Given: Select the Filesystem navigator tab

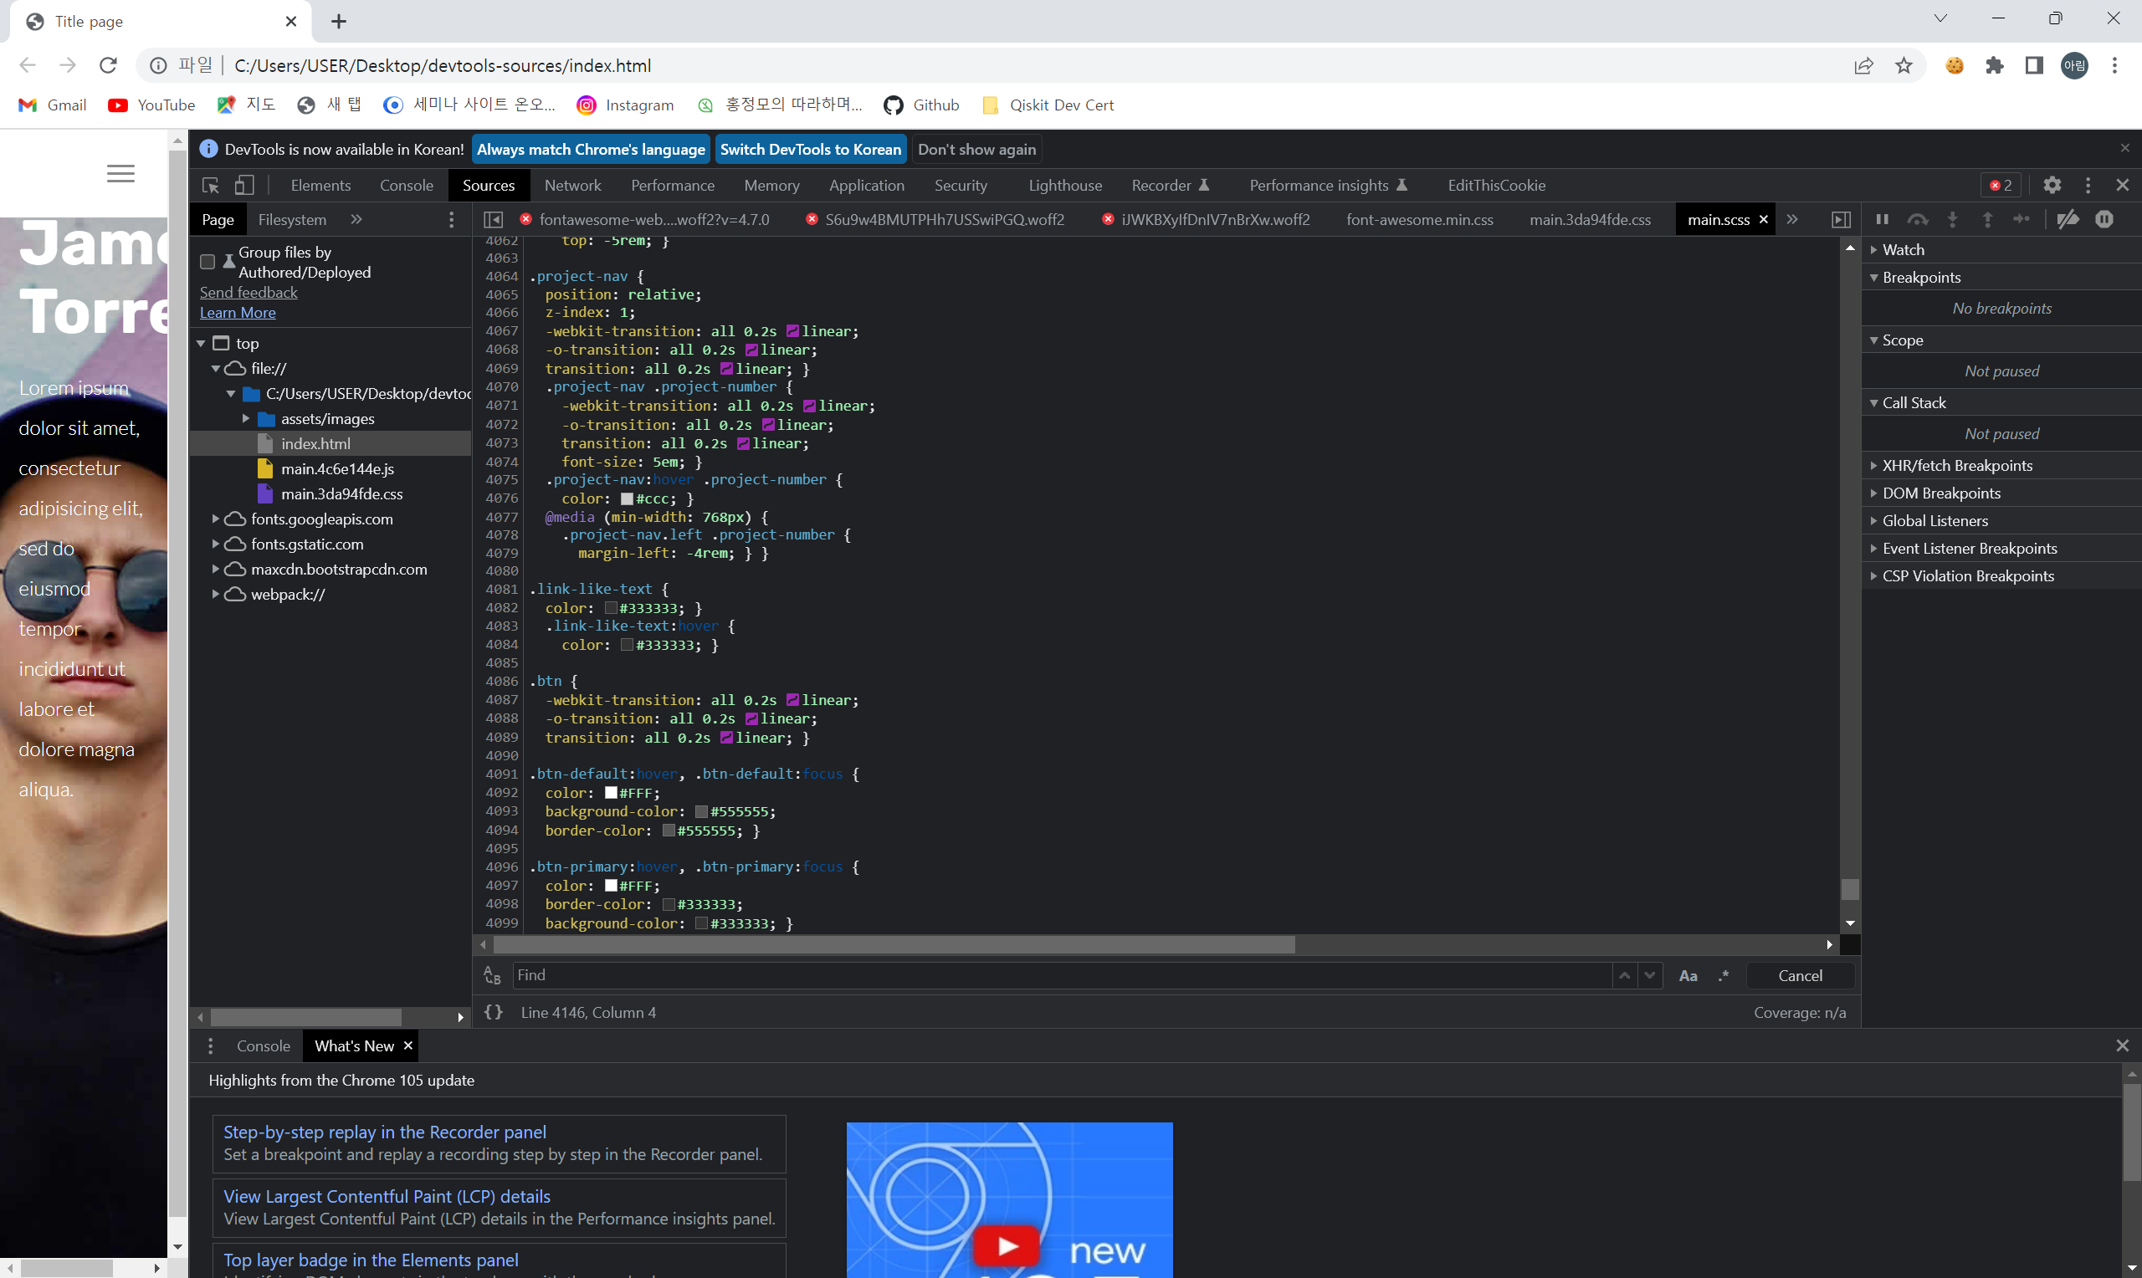Looking at the screenshot, I should [x=292, y=220].
